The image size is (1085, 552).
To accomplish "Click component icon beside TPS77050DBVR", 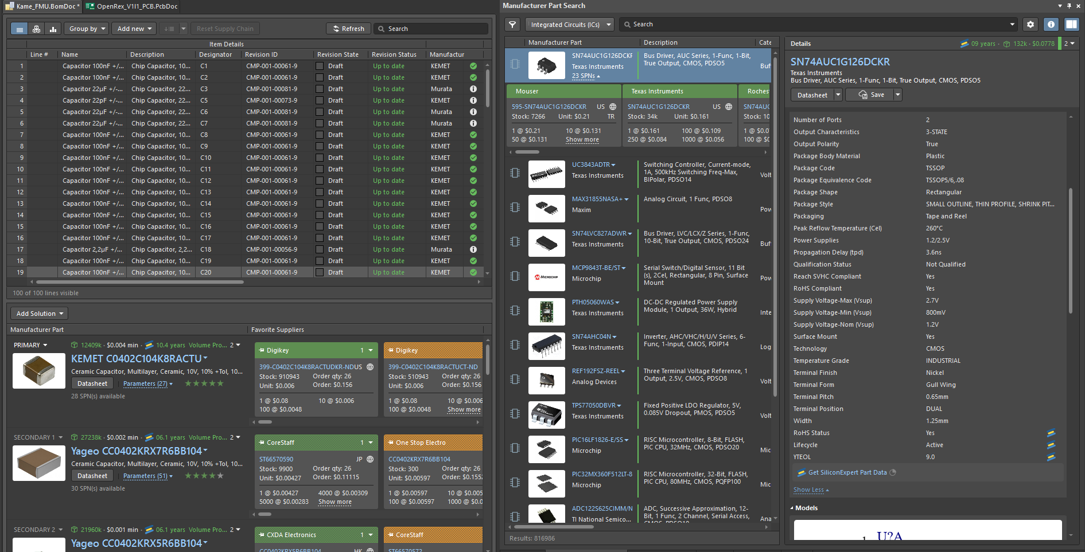I will 515,414.
